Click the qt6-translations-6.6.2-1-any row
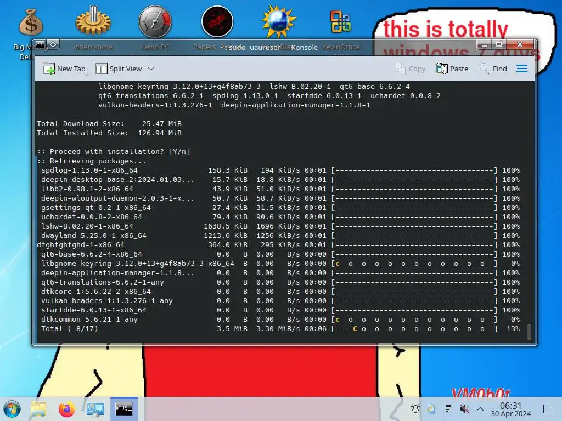The image size is (562, 421). 280,282
